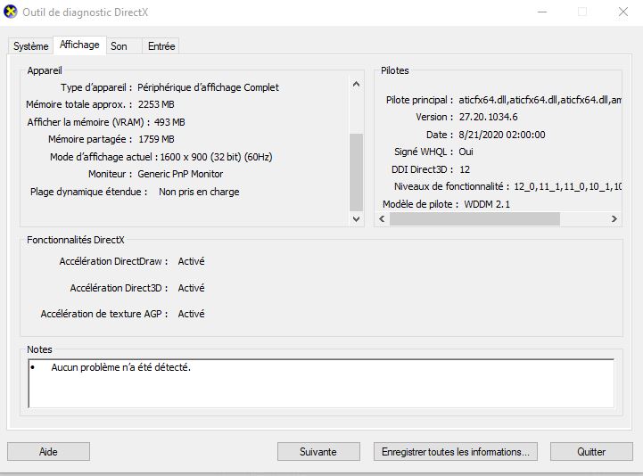Click Appareil panel scroll up arrow
Viewport: 643px width, 476px height.
[x=356, y=85]
